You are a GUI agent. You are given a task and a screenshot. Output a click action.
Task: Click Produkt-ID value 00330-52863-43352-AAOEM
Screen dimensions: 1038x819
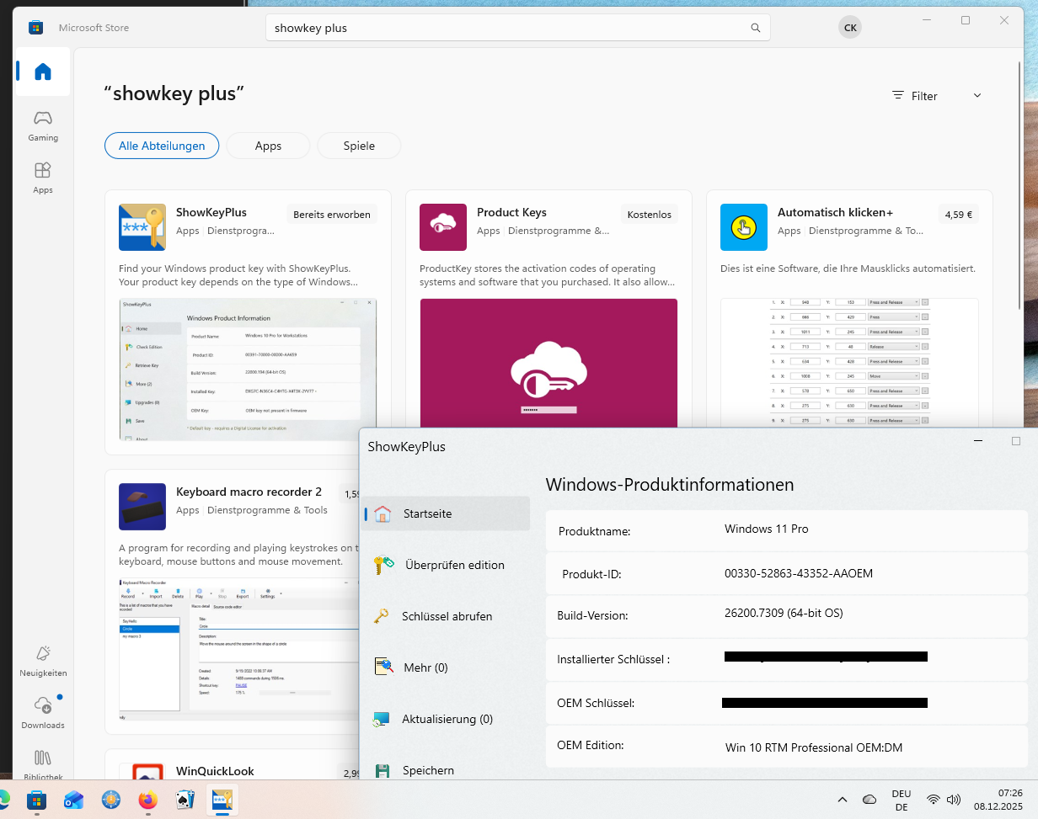799,573
